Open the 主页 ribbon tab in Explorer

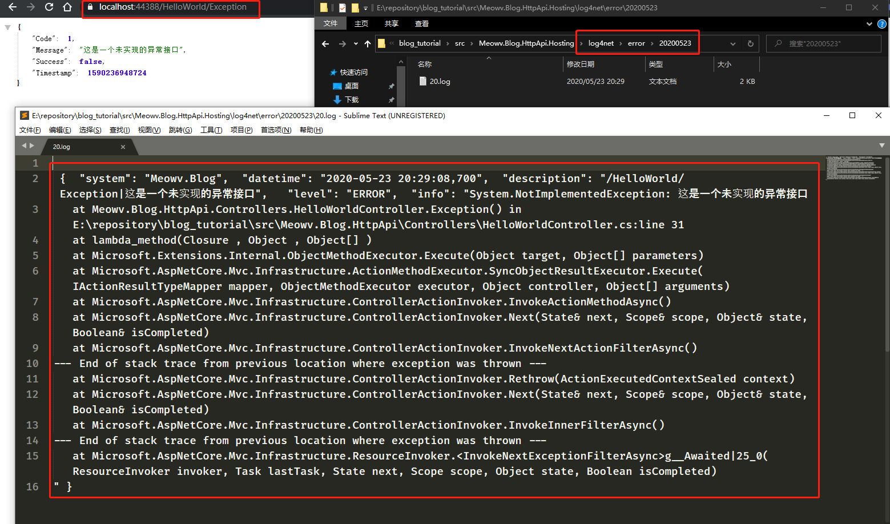pos(361,23)
